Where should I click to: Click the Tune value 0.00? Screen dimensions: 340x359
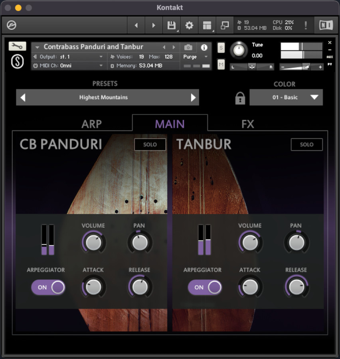pos(257,55)
